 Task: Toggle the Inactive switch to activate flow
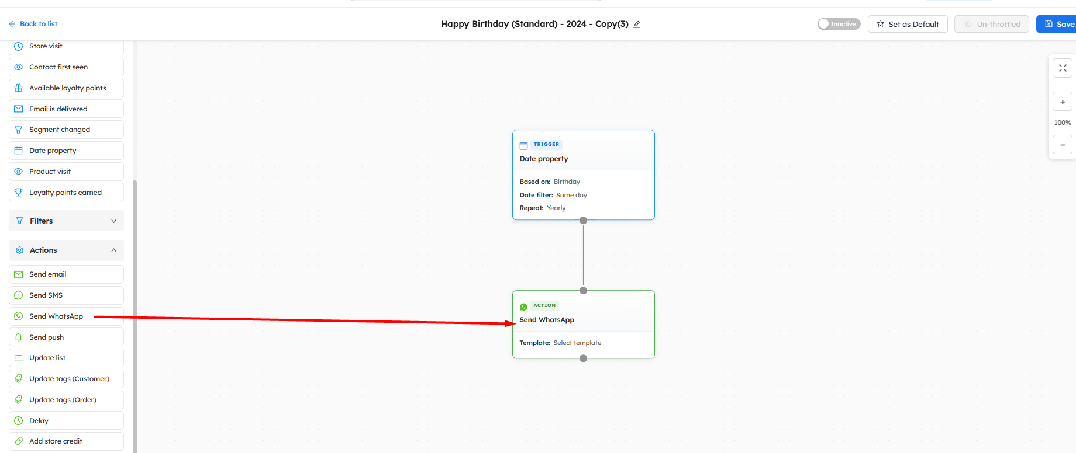[839, 24]
